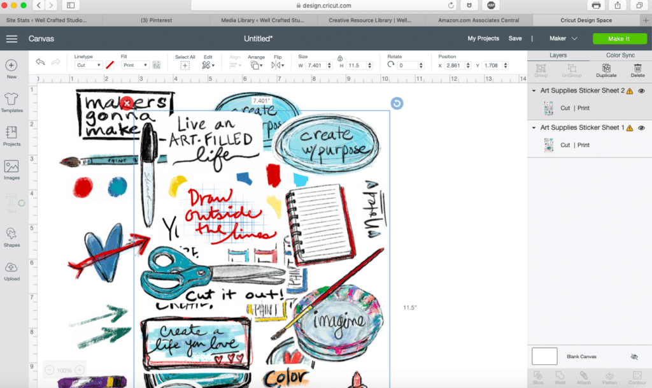Click the X position input field
Viewport: 652px width, 388px height.
coord(455,65)
